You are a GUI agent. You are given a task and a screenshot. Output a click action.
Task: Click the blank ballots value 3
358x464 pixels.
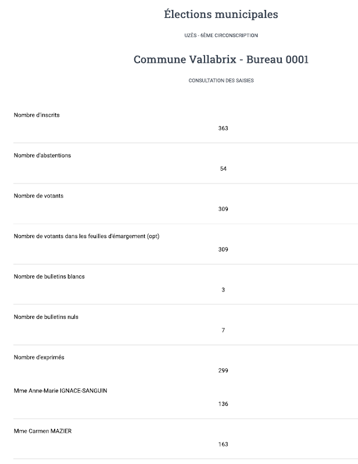tap(223, 290)
